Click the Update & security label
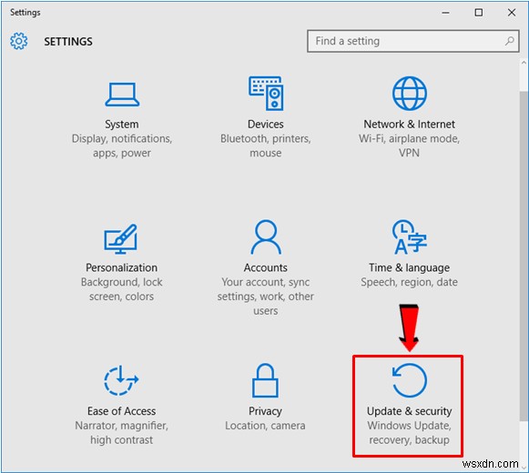This screenshot has width=529, height=473. click(409, 411)
